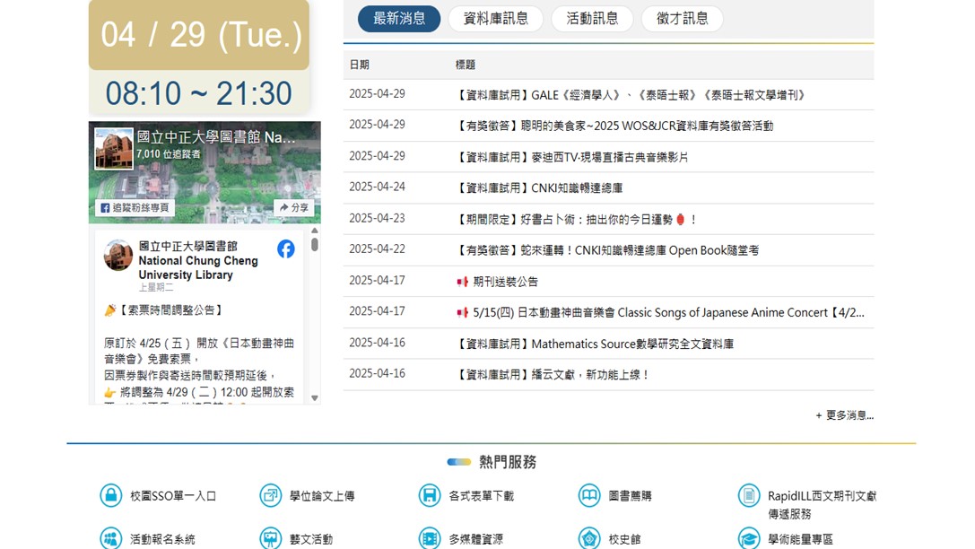Switch to the 資料庫訊息 tab
Image resolution: width=975 pixels, height=549 pixels.
coord(495,18)
